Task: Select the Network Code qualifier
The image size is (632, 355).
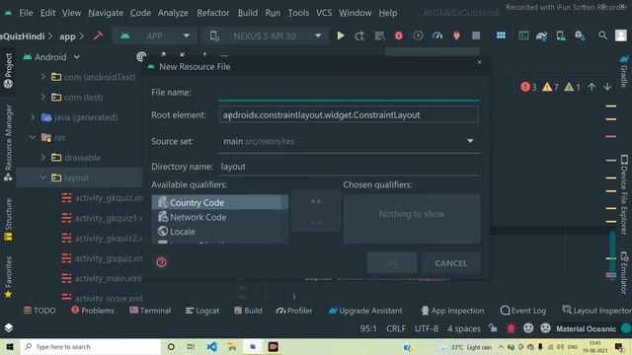Action: pos(220,217)
